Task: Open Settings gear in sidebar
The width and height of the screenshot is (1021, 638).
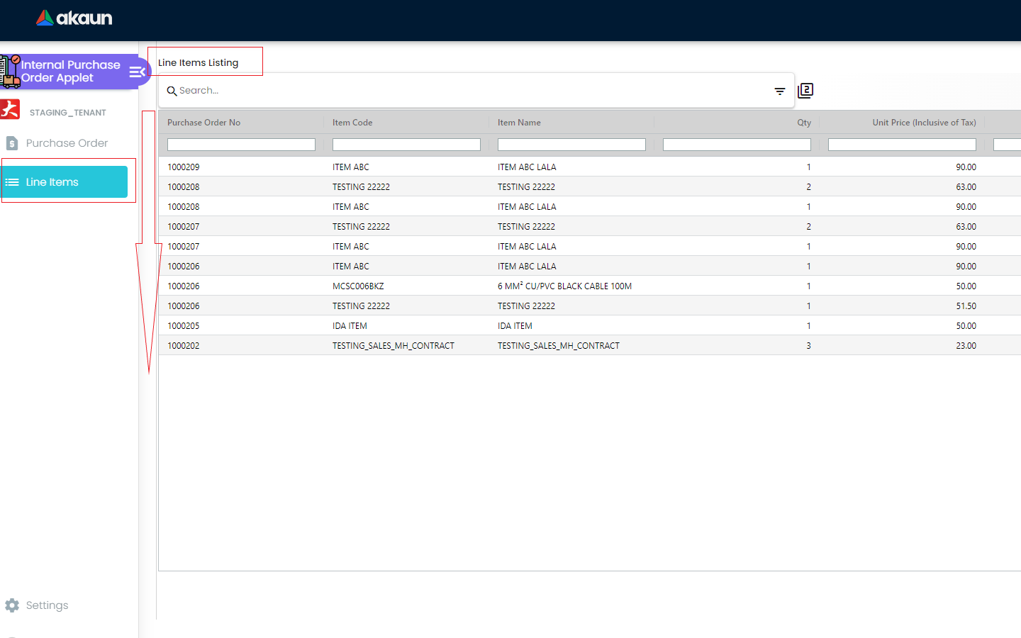Action: (x=12, y=605)
